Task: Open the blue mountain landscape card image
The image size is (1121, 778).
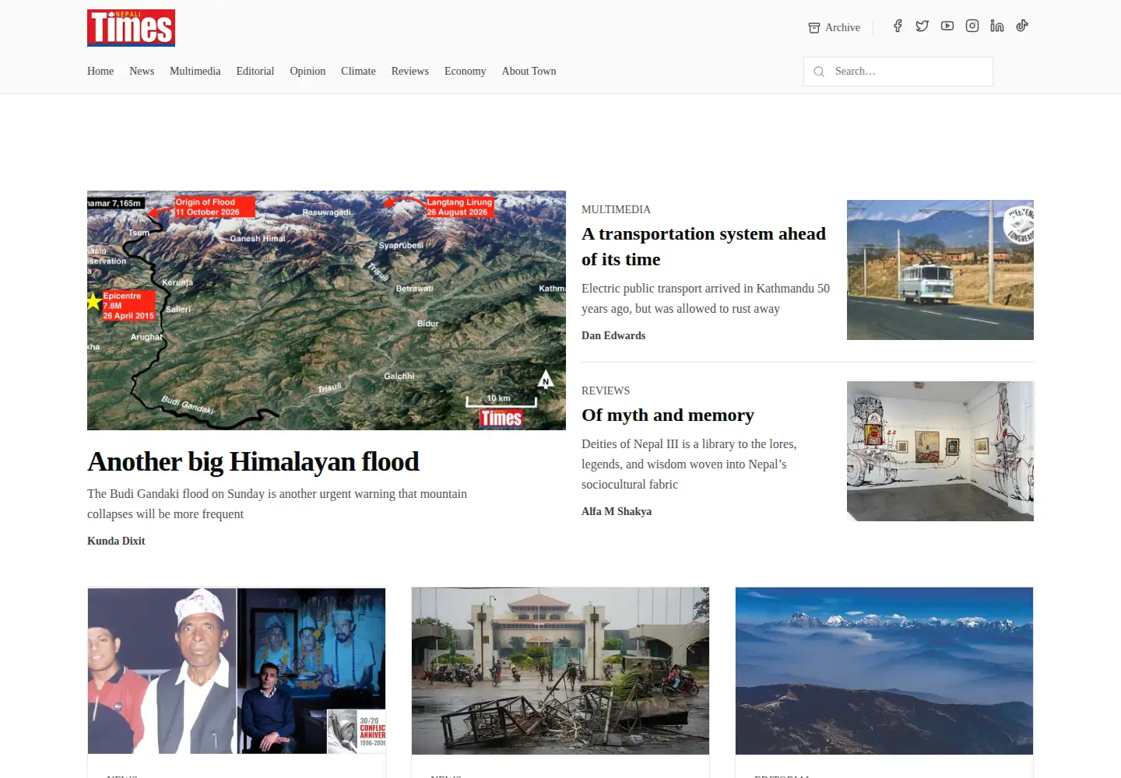Action: (884, 671)
